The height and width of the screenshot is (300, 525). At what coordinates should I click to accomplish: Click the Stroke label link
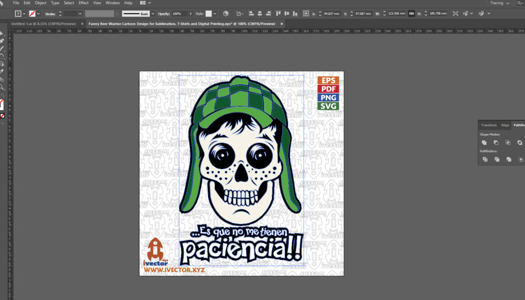(50, 14)
